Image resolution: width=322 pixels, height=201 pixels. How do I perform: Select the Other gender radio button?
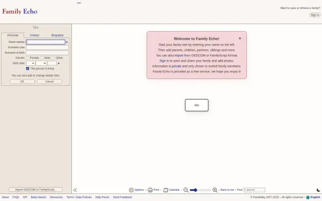(54, 58)
